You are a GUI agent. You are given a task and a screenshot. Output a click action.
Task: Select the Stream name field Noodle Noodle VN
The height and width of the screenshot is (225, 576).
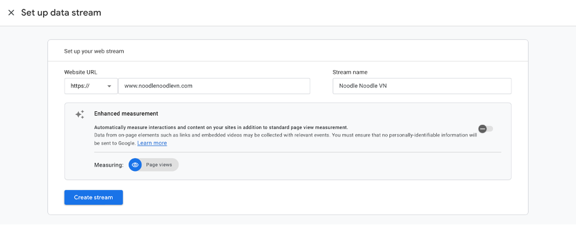click(x=422, y=86)
